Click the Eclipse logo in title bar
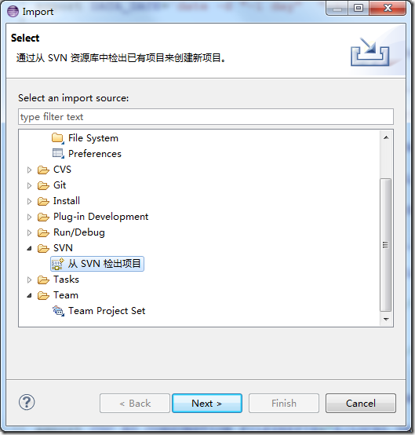Image resolution: width=415 pixels, height=435 pixels. pyautogui.click(x=13, y=11)
